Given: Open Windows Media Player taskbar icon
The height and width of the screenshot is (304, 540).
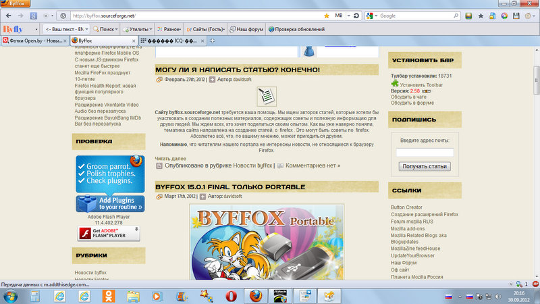Looking at the screenshot, I should point(157,296).
